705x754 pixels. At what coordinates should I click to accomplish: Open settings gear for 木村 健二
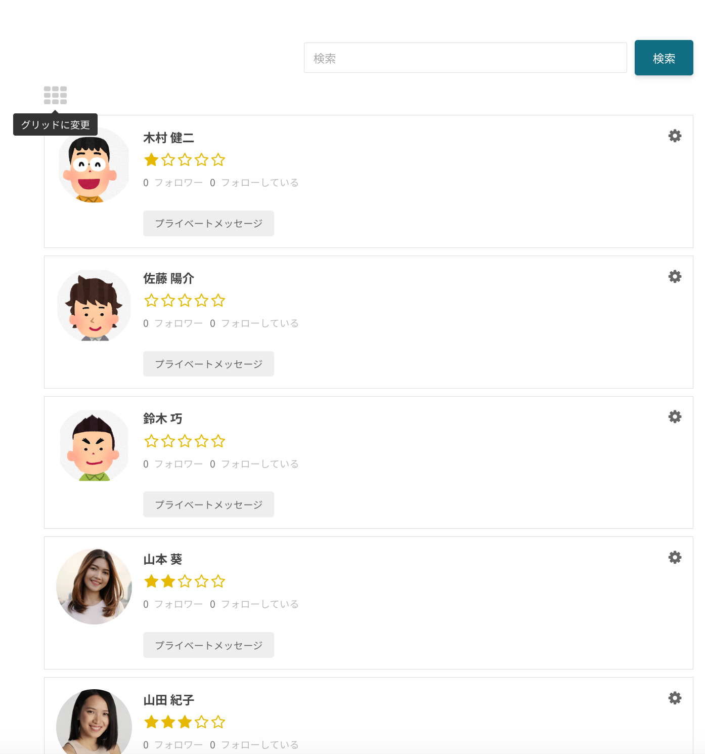click(675, 136)
